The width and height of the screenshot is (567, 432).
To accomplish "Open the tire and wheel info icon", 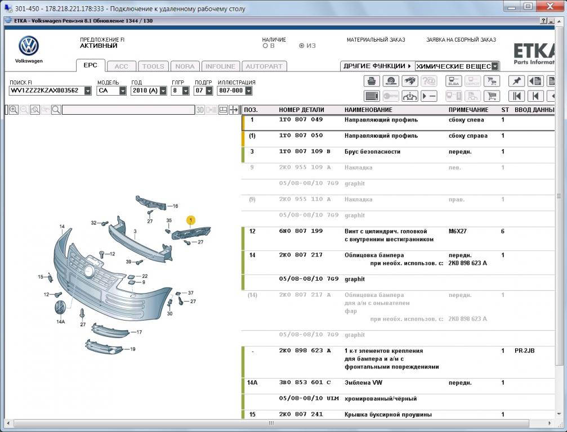I will pos(391,81).
